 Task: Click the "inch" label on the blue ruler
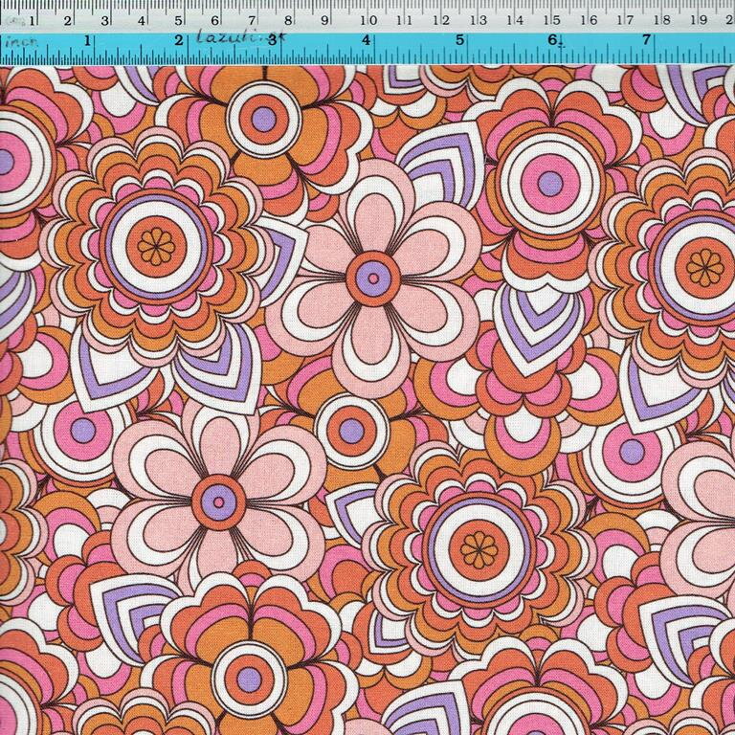[x=21, y=41]
